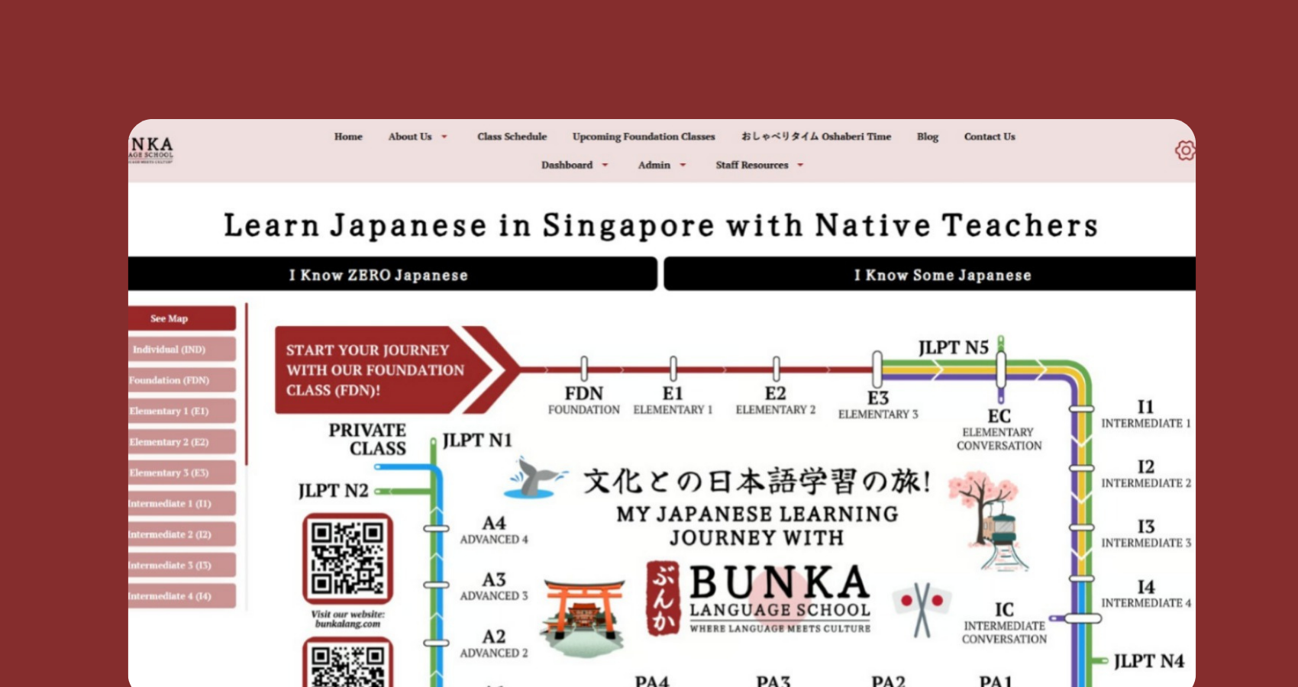This screenshot has width=1298, height=687.
Task: Select Elementary 3 (E3) in sidebar
Action: [x=182, y=473]
